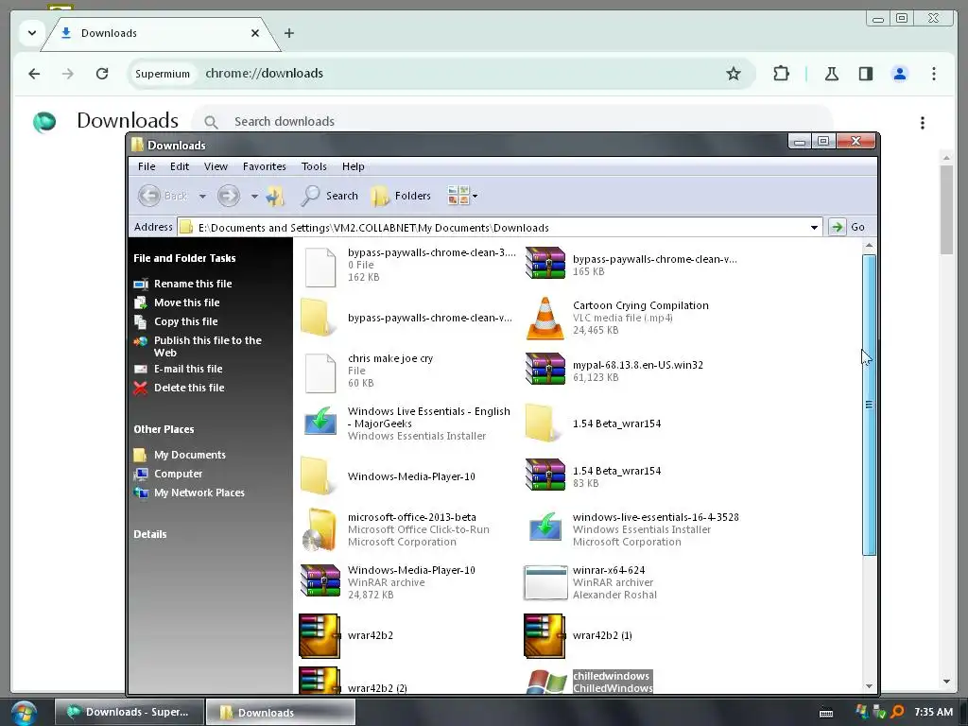Click the Explorer file list scrollbar thumb
The height and width of the screenshot is (726, 968).
click(870, 405)
